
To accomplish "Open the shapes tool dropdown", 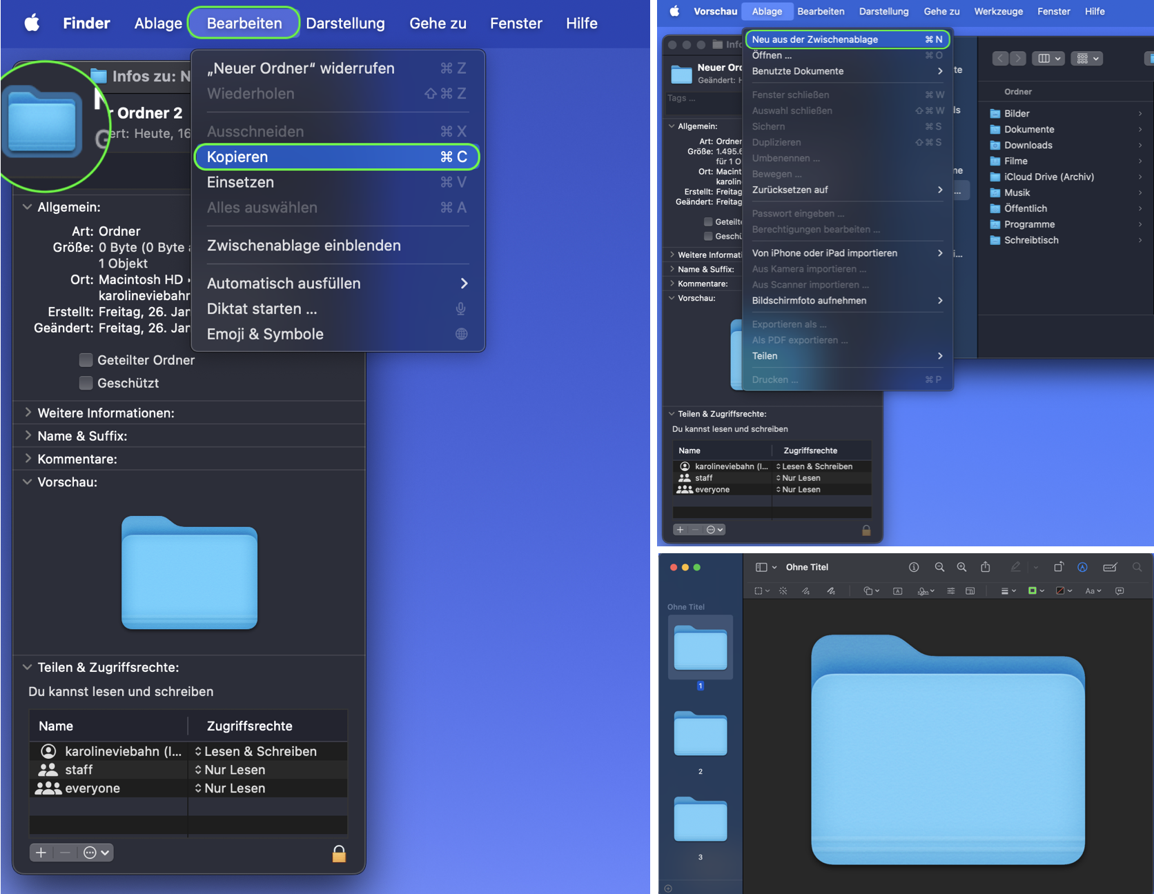I will [871, 591].
